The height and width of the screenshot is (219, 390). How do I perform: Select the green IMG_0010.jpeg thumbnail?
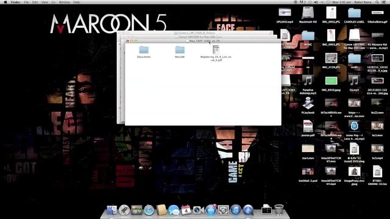331,81
